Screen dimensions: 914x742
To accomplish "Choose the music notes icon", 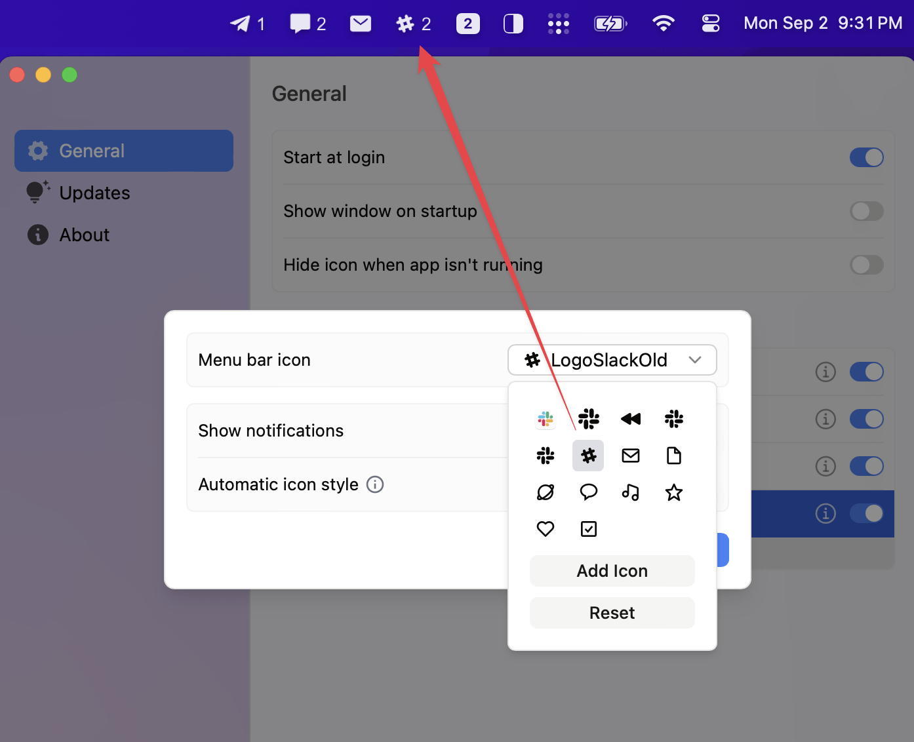I will pos(631,492).
